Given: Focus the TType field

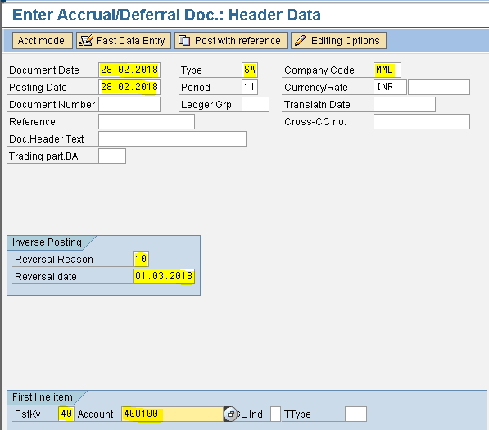Looking at the screenshot, I should click(x=355, y=414).
